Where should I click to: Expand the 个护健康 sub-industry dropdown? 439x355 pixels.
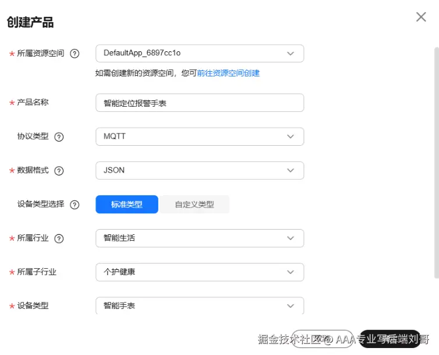[200, 272]
